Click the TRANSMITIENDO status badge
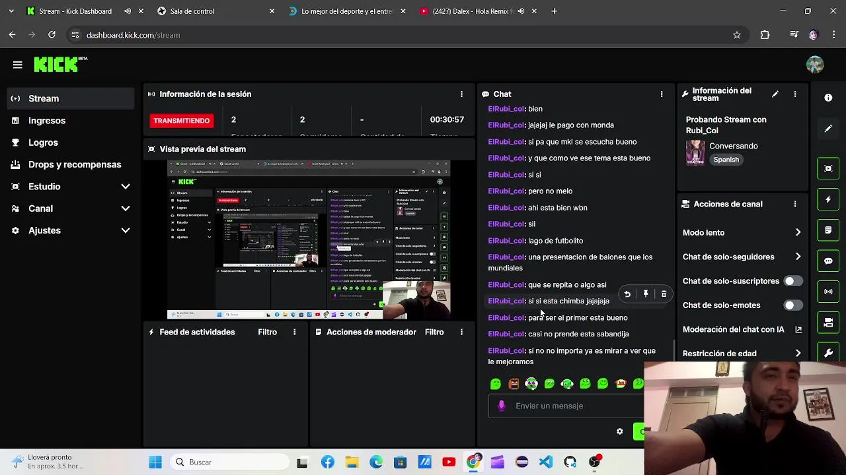The height and width of the screenshot is (475, 846). click(x=182, y=121)
